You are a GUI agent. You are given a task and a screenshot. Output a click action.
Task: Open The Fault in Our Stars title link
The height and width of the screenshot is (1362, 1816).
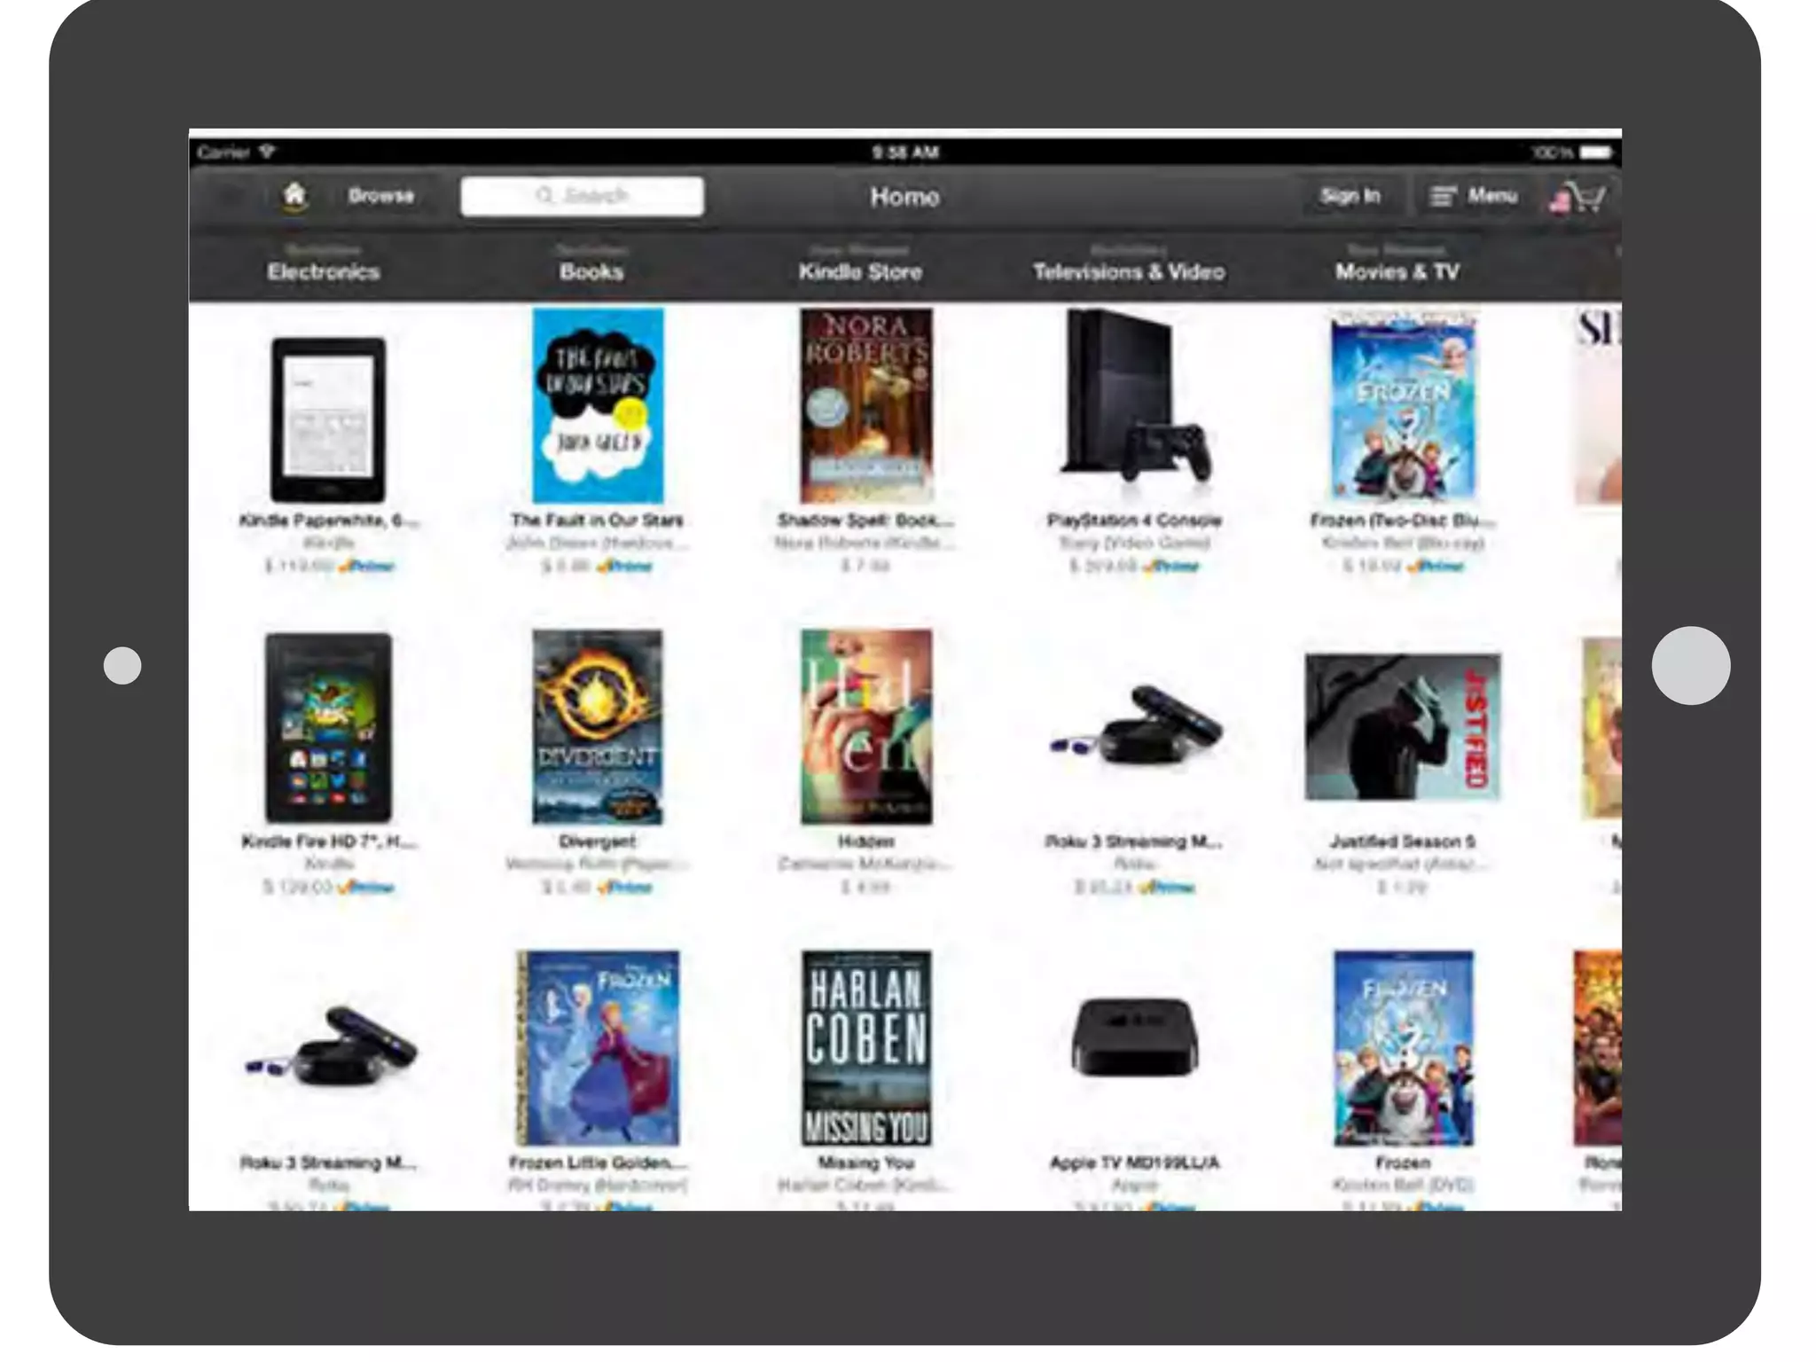pos(597,521)
